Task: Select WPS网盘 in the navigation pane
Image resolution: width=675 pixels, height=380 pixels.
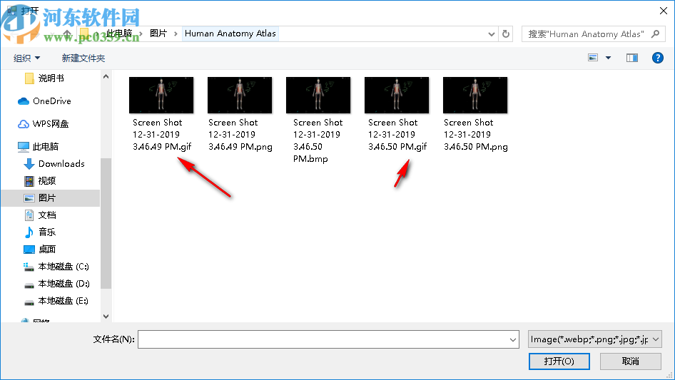Action: pyautogui.click(x=51, y=124)
